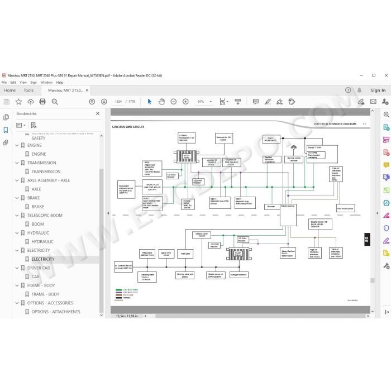
Task: Collapse the TELESCOPIC BOOM bookmark group
Action: [17, 215]
